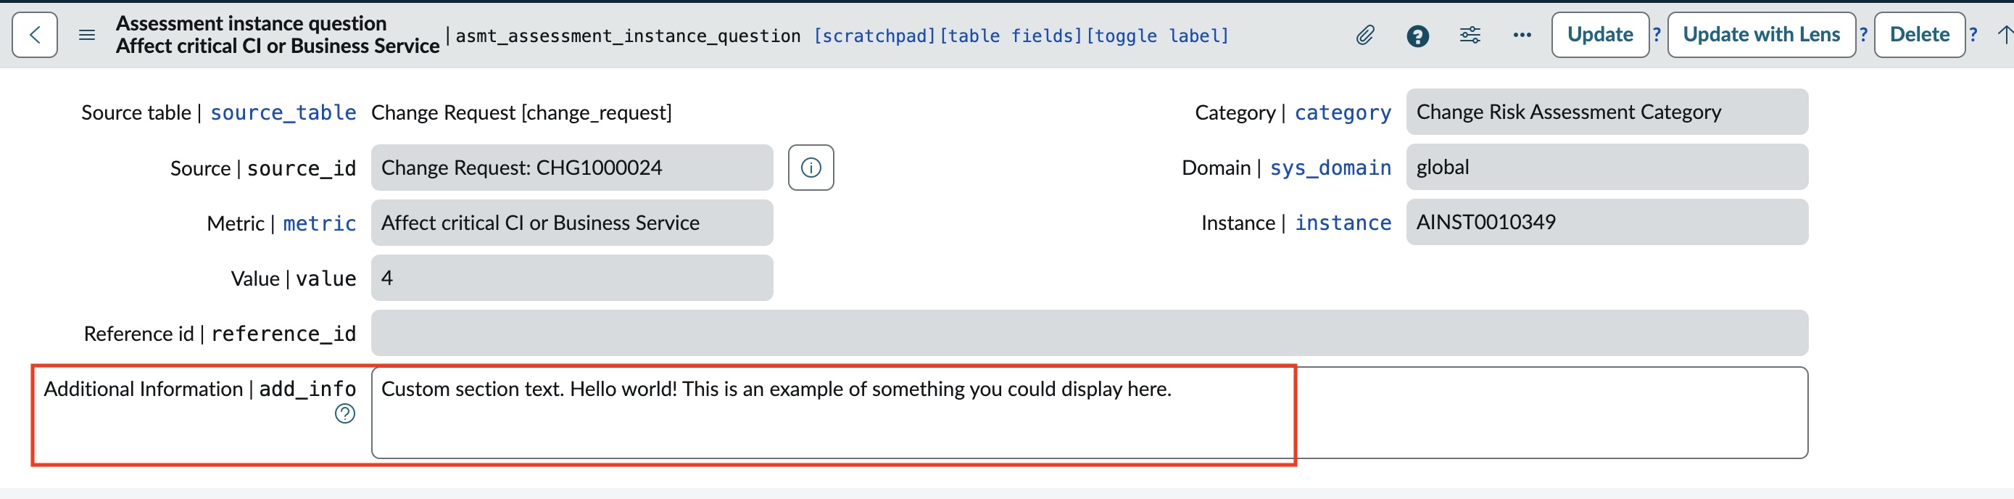The image size is (2014, 499).
Task: Open the [table fields] link
Action: click(x=1010, y=36)
